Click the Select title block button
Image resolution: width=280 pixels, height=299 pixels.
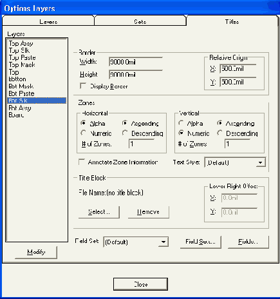[98, 212]
